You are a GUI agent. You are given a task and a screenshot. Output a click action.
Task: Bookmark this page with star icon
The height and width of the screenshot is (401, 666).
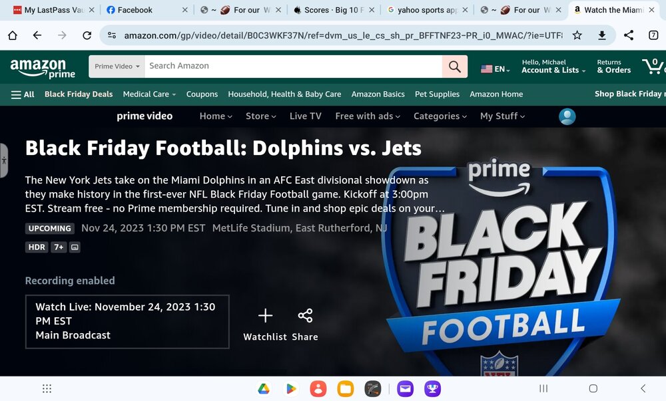click(577, 35)
